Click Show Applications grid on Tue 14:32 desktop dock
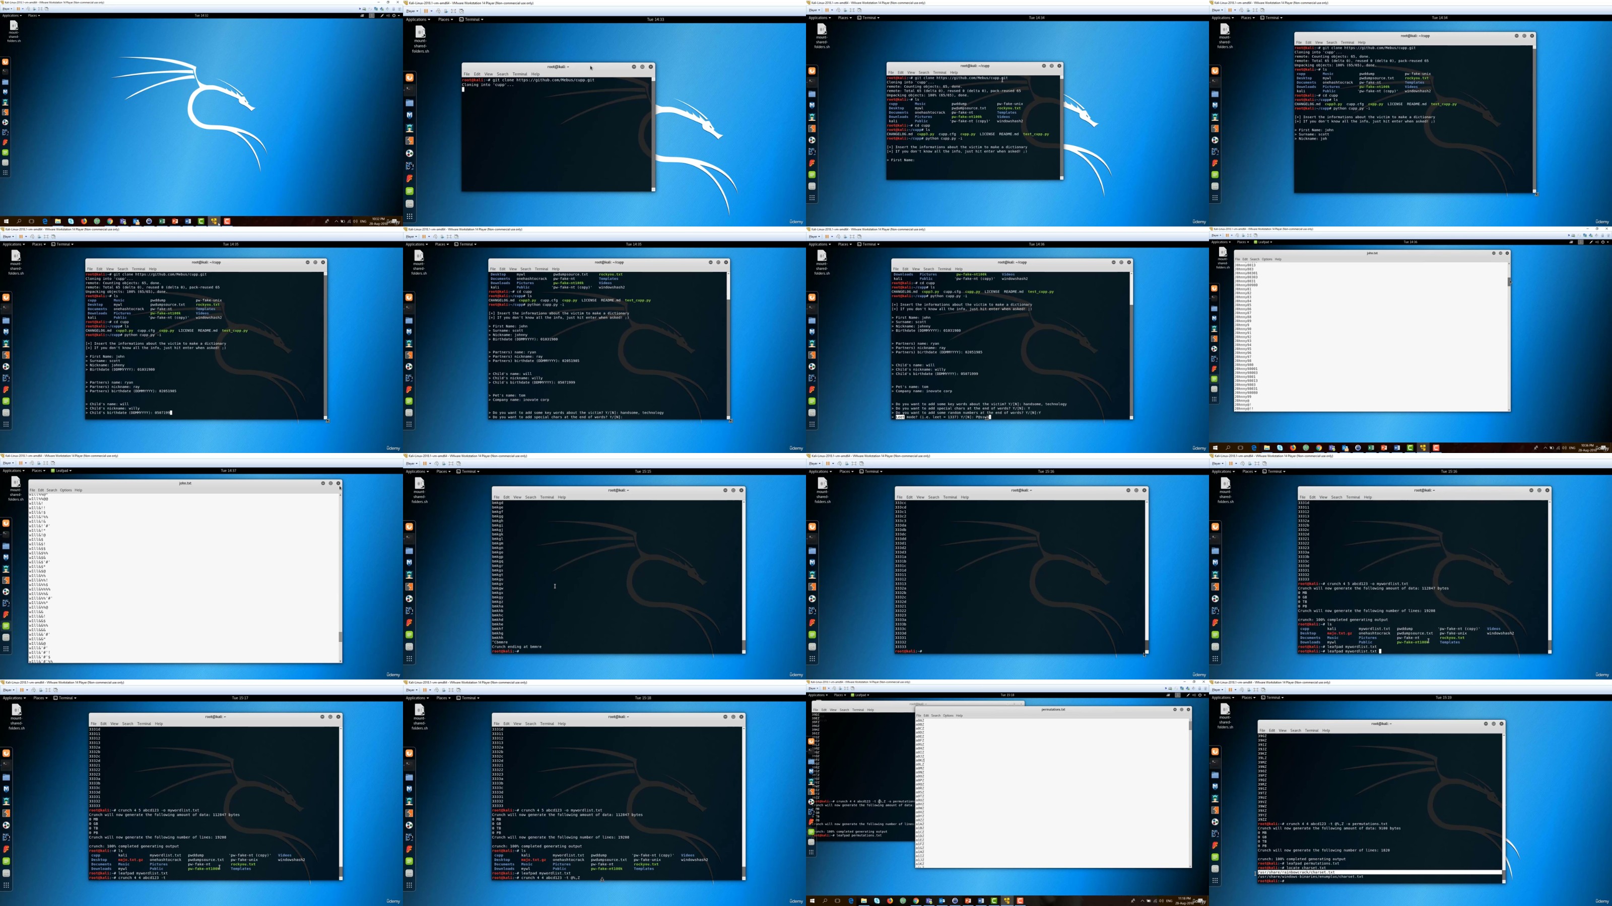The width and height of the screenshot is (1612, 906). pyautogui.click(x=5, y=173)
